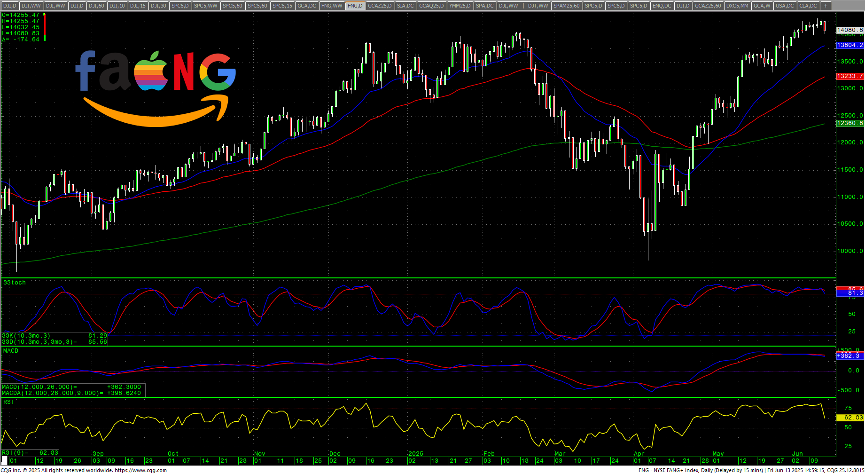
Task: Click the RSI pane title label
Action: click(8, 402)
